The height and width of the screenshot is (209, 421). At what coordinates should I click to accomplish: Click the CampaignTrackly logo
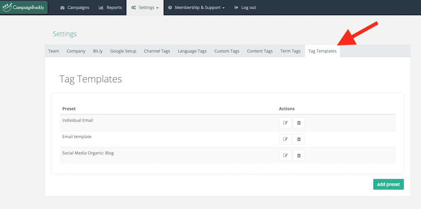click(x=24, y=7)
